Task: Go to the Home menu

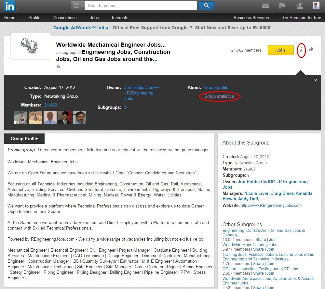Action: [x=10, y=18]
